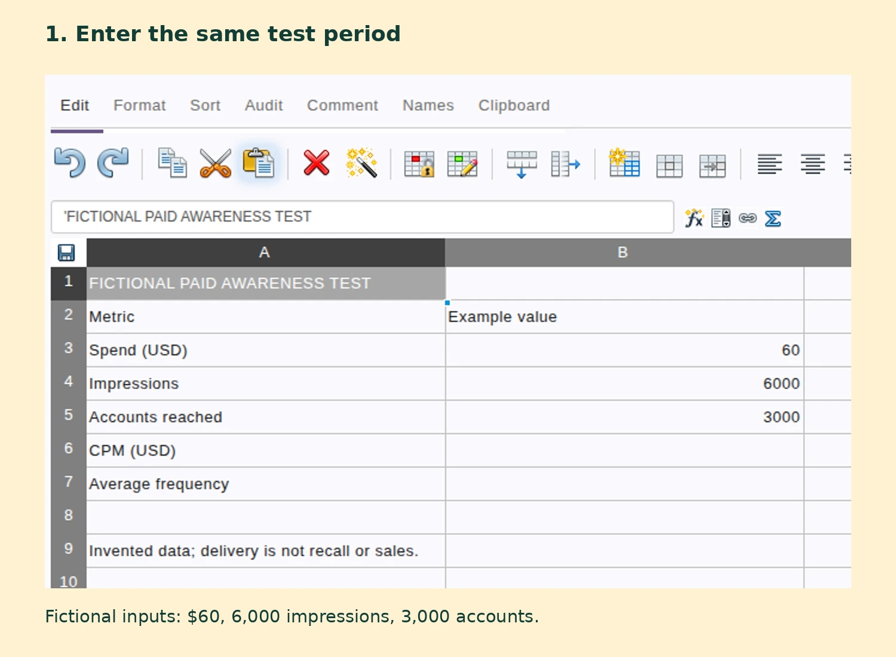
Task: Open the Comment tab
Action: [342, 106]
